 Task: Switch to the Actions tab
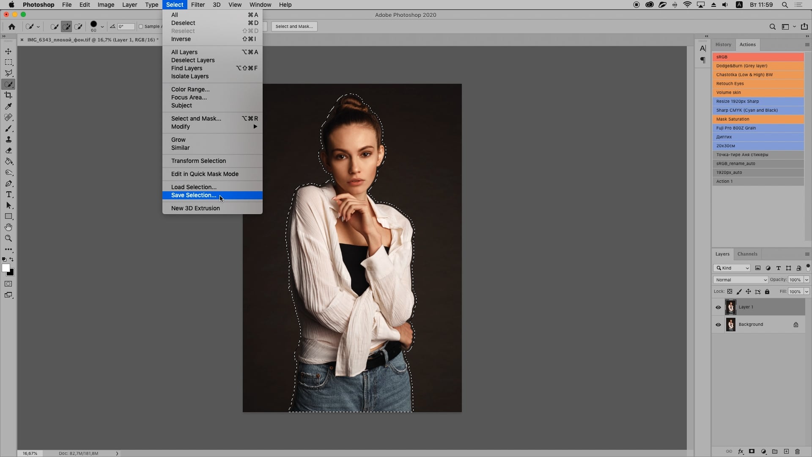coord(747,44)
